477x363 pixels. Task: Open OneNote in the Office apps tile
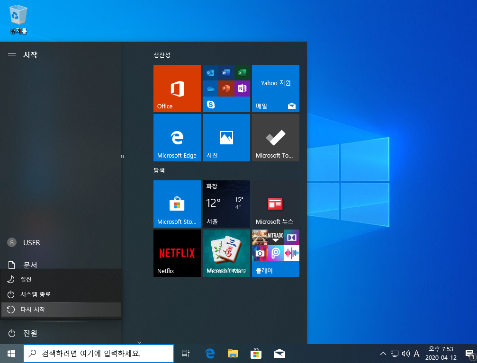point(242,89)
